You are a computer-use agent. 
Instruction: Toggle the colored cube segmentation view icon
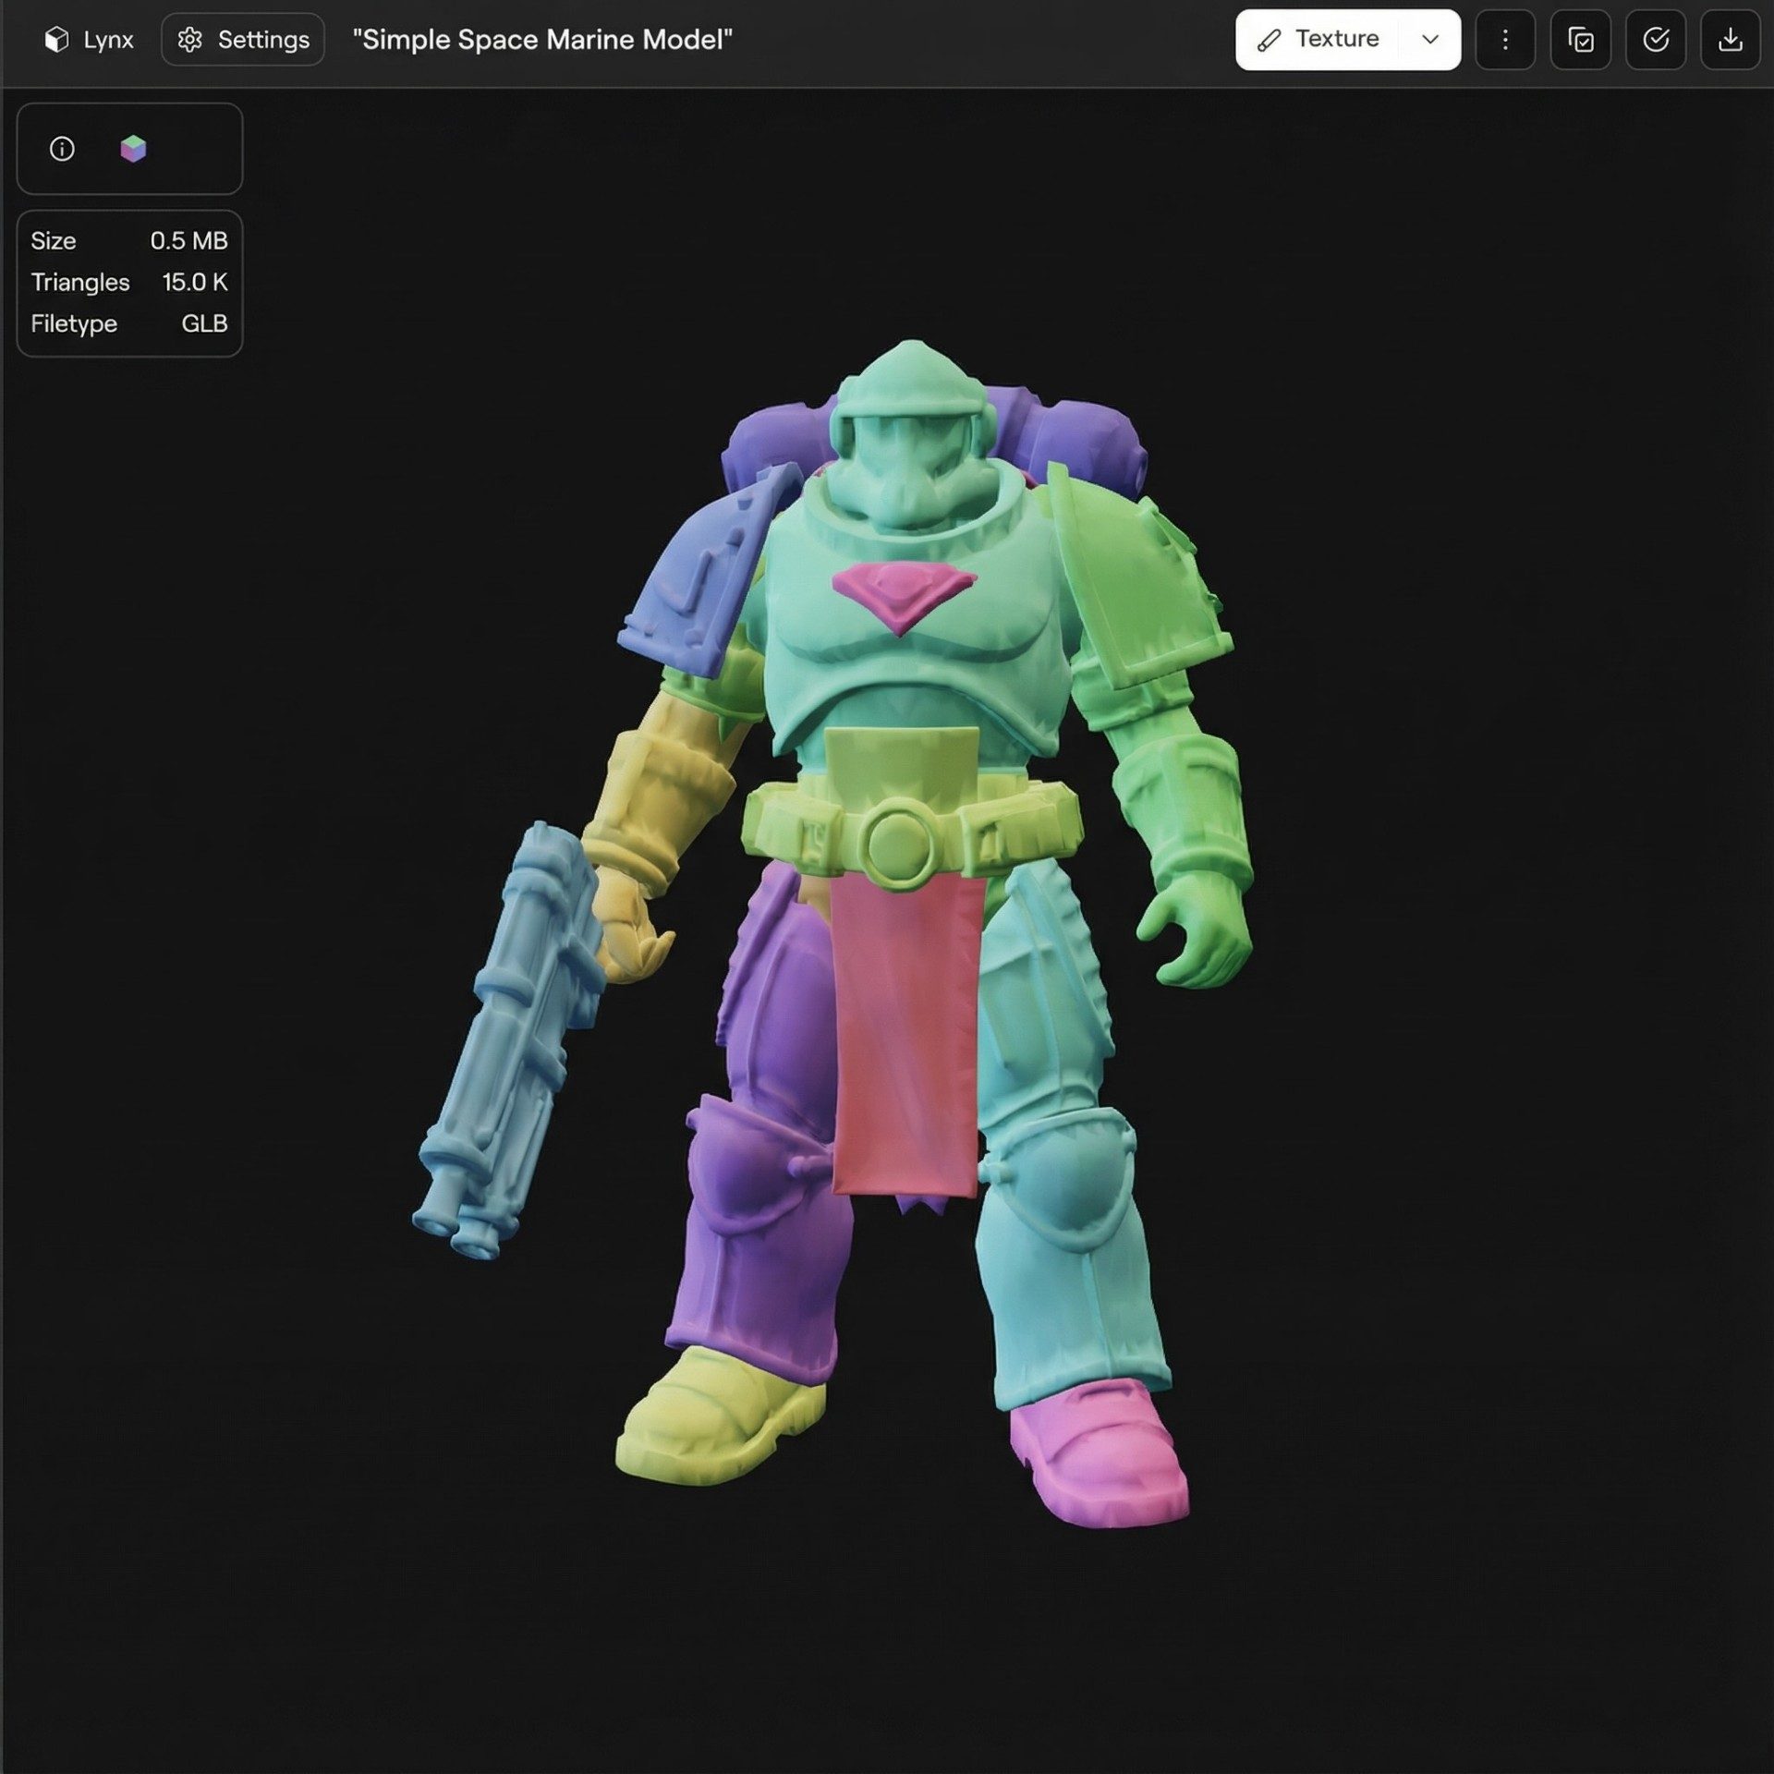133,149
